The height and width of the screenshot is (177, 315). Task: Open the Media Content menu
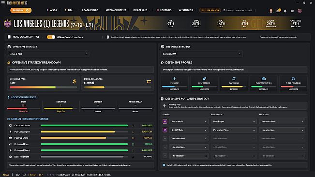click(117, 10)
